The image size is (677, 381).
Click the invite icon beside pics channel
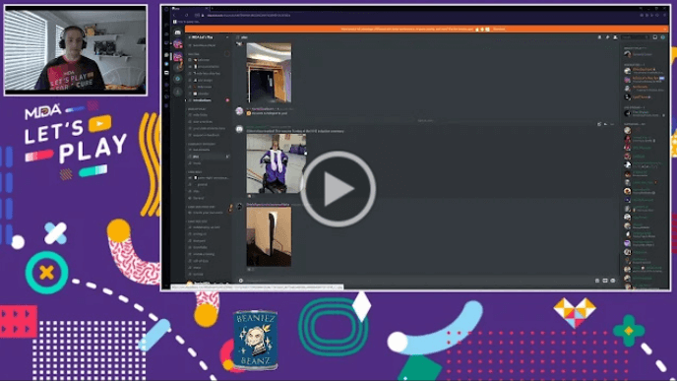tap(227, 157)
